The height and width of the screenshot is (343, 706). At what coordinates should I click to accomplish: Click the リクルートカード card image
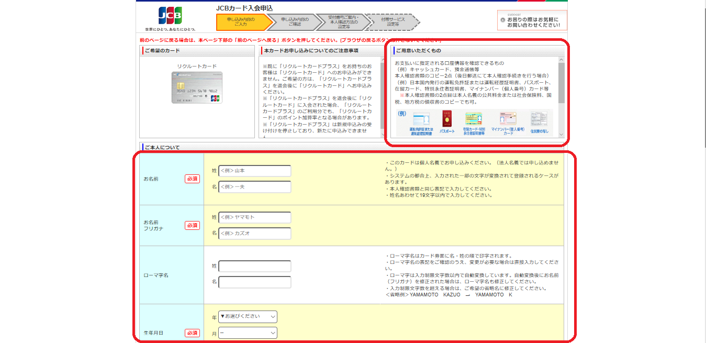pos(197,87)
